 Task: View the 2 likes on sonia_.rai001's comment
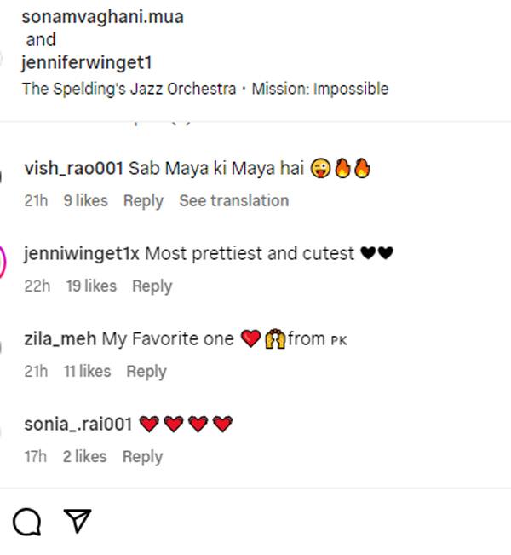pos(85,456)
